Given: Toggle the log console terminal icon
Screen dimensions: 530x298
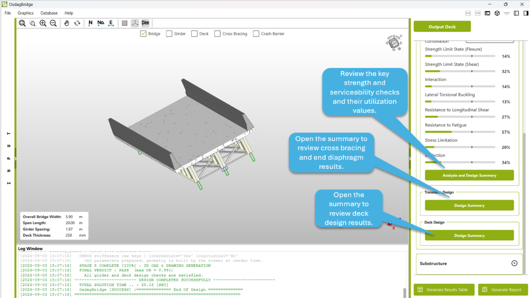Looking at the screenshot, I should [x=487, y=13].
